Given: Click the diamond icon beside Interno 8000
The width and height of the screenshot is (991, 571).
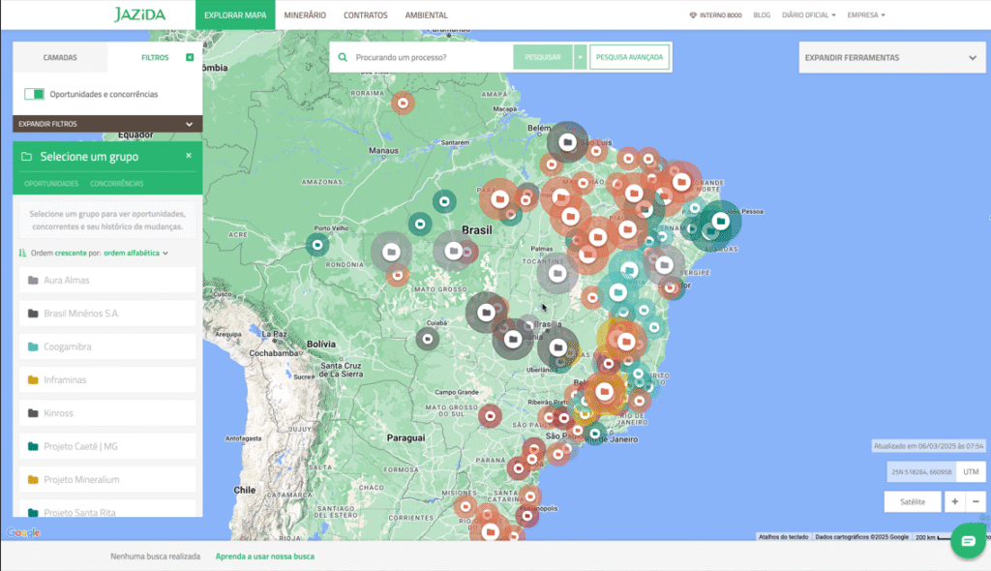Looking at the screenshot, I should [693, 15].
